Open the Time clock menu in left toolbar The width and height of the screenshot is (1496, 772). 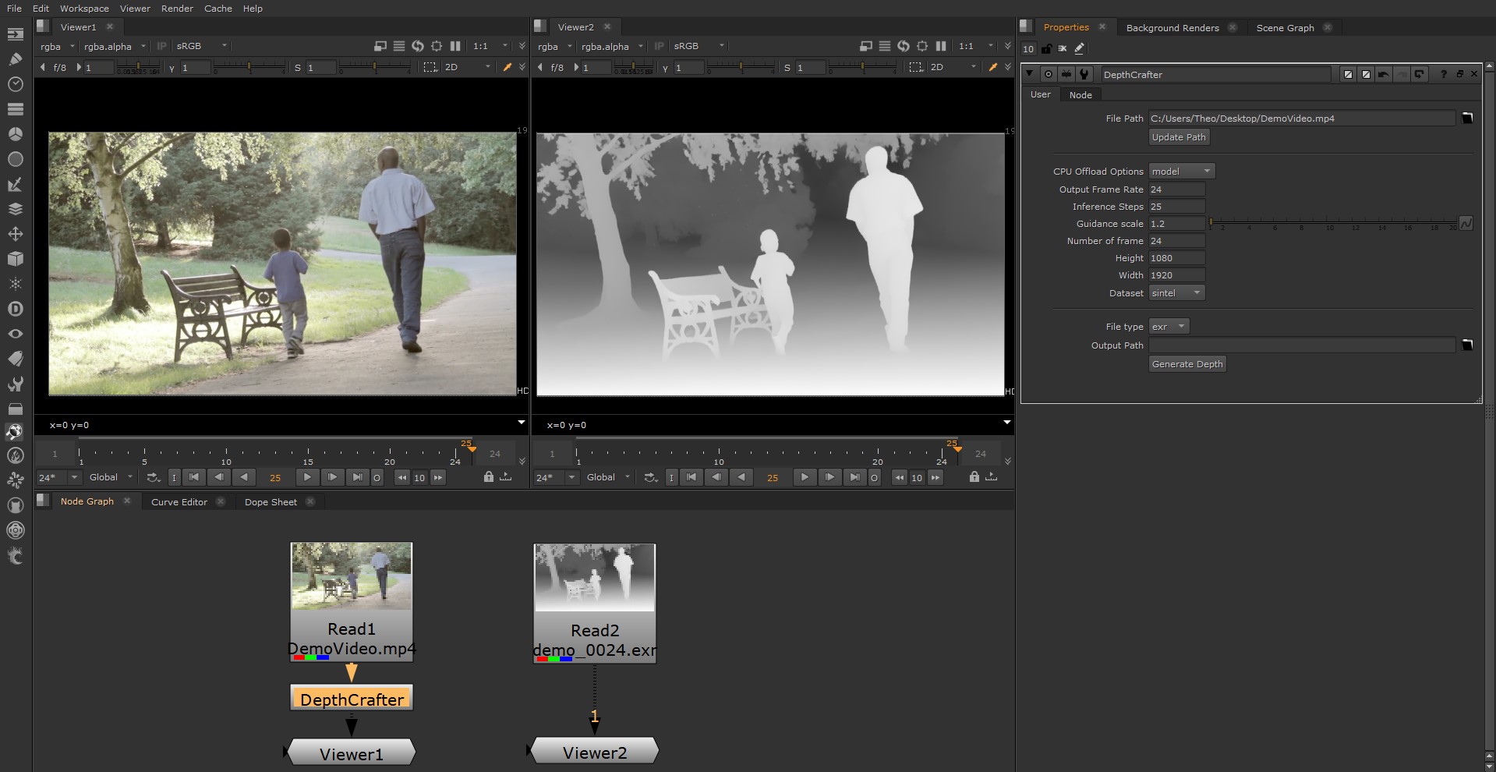pos(15,84)
